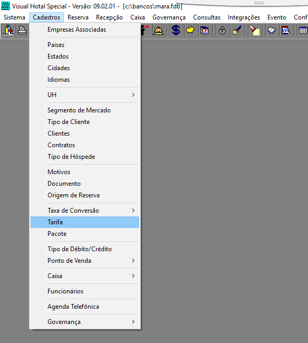The width and height of the screenshot is (308, 343).
Task: Click the calendar with 7 icon
Action: point(205,30)
